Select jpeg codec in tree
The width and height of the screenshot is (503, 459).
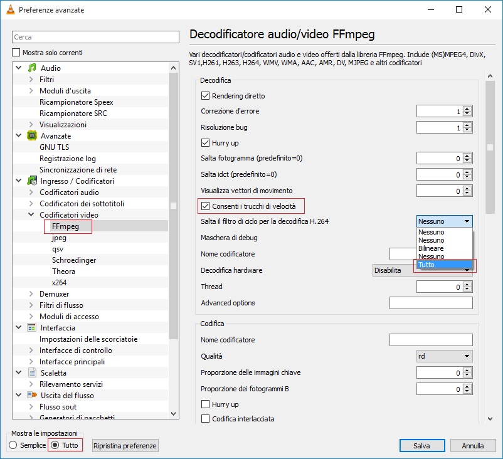pyautogui.click(x=59, y=238)
